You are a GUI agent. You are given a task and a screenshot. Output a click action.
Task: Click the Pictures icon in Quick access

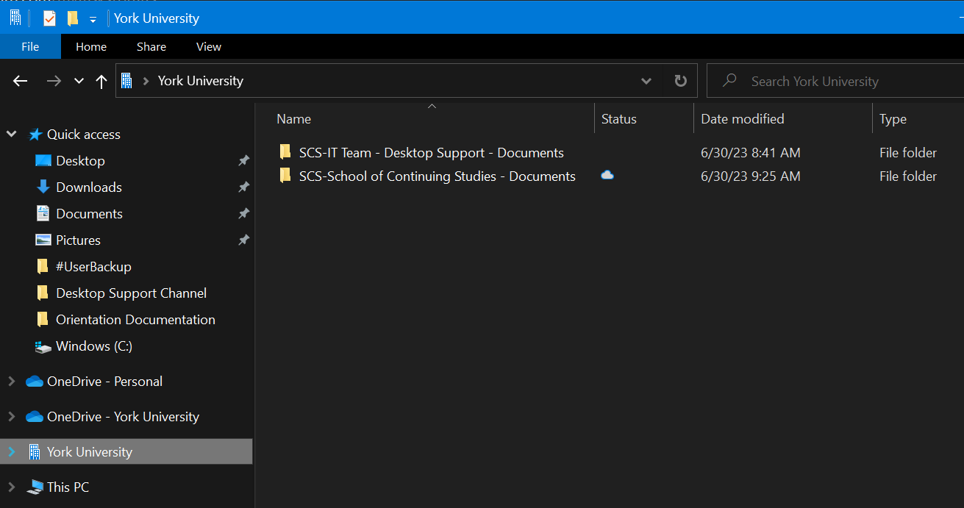tap(43, 240)
